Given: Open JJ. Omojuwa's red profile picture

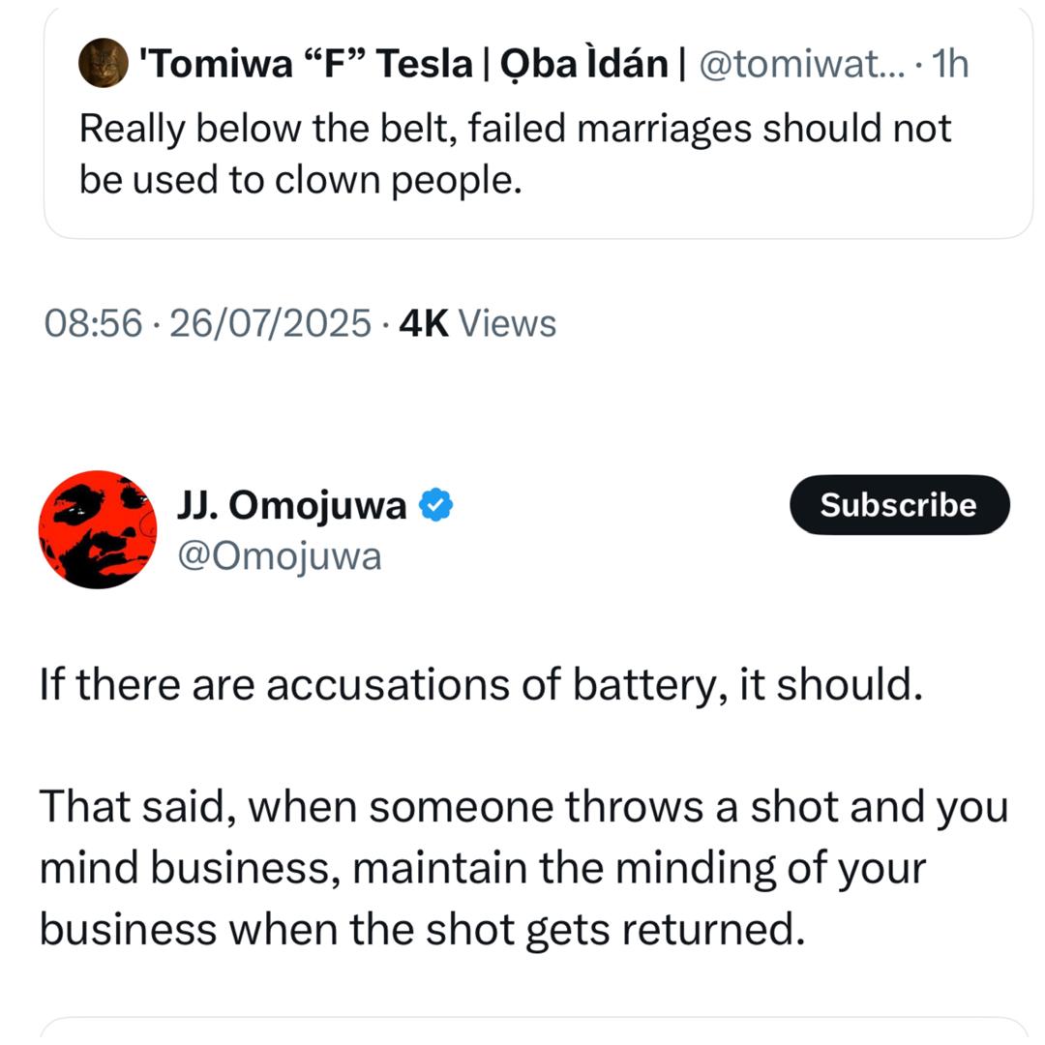Looking at the screenshot, I should tap(98, 529).
